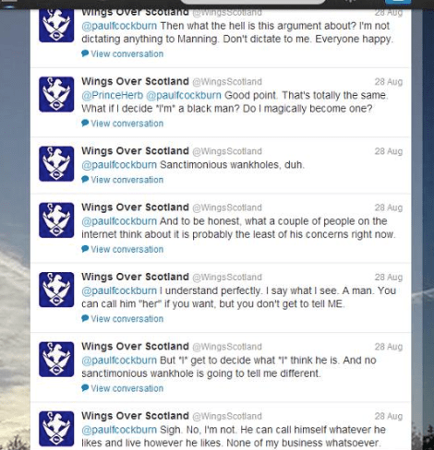Click Wings Over Scotland name on "And to be honest" tweet

[x=135, y=207]
